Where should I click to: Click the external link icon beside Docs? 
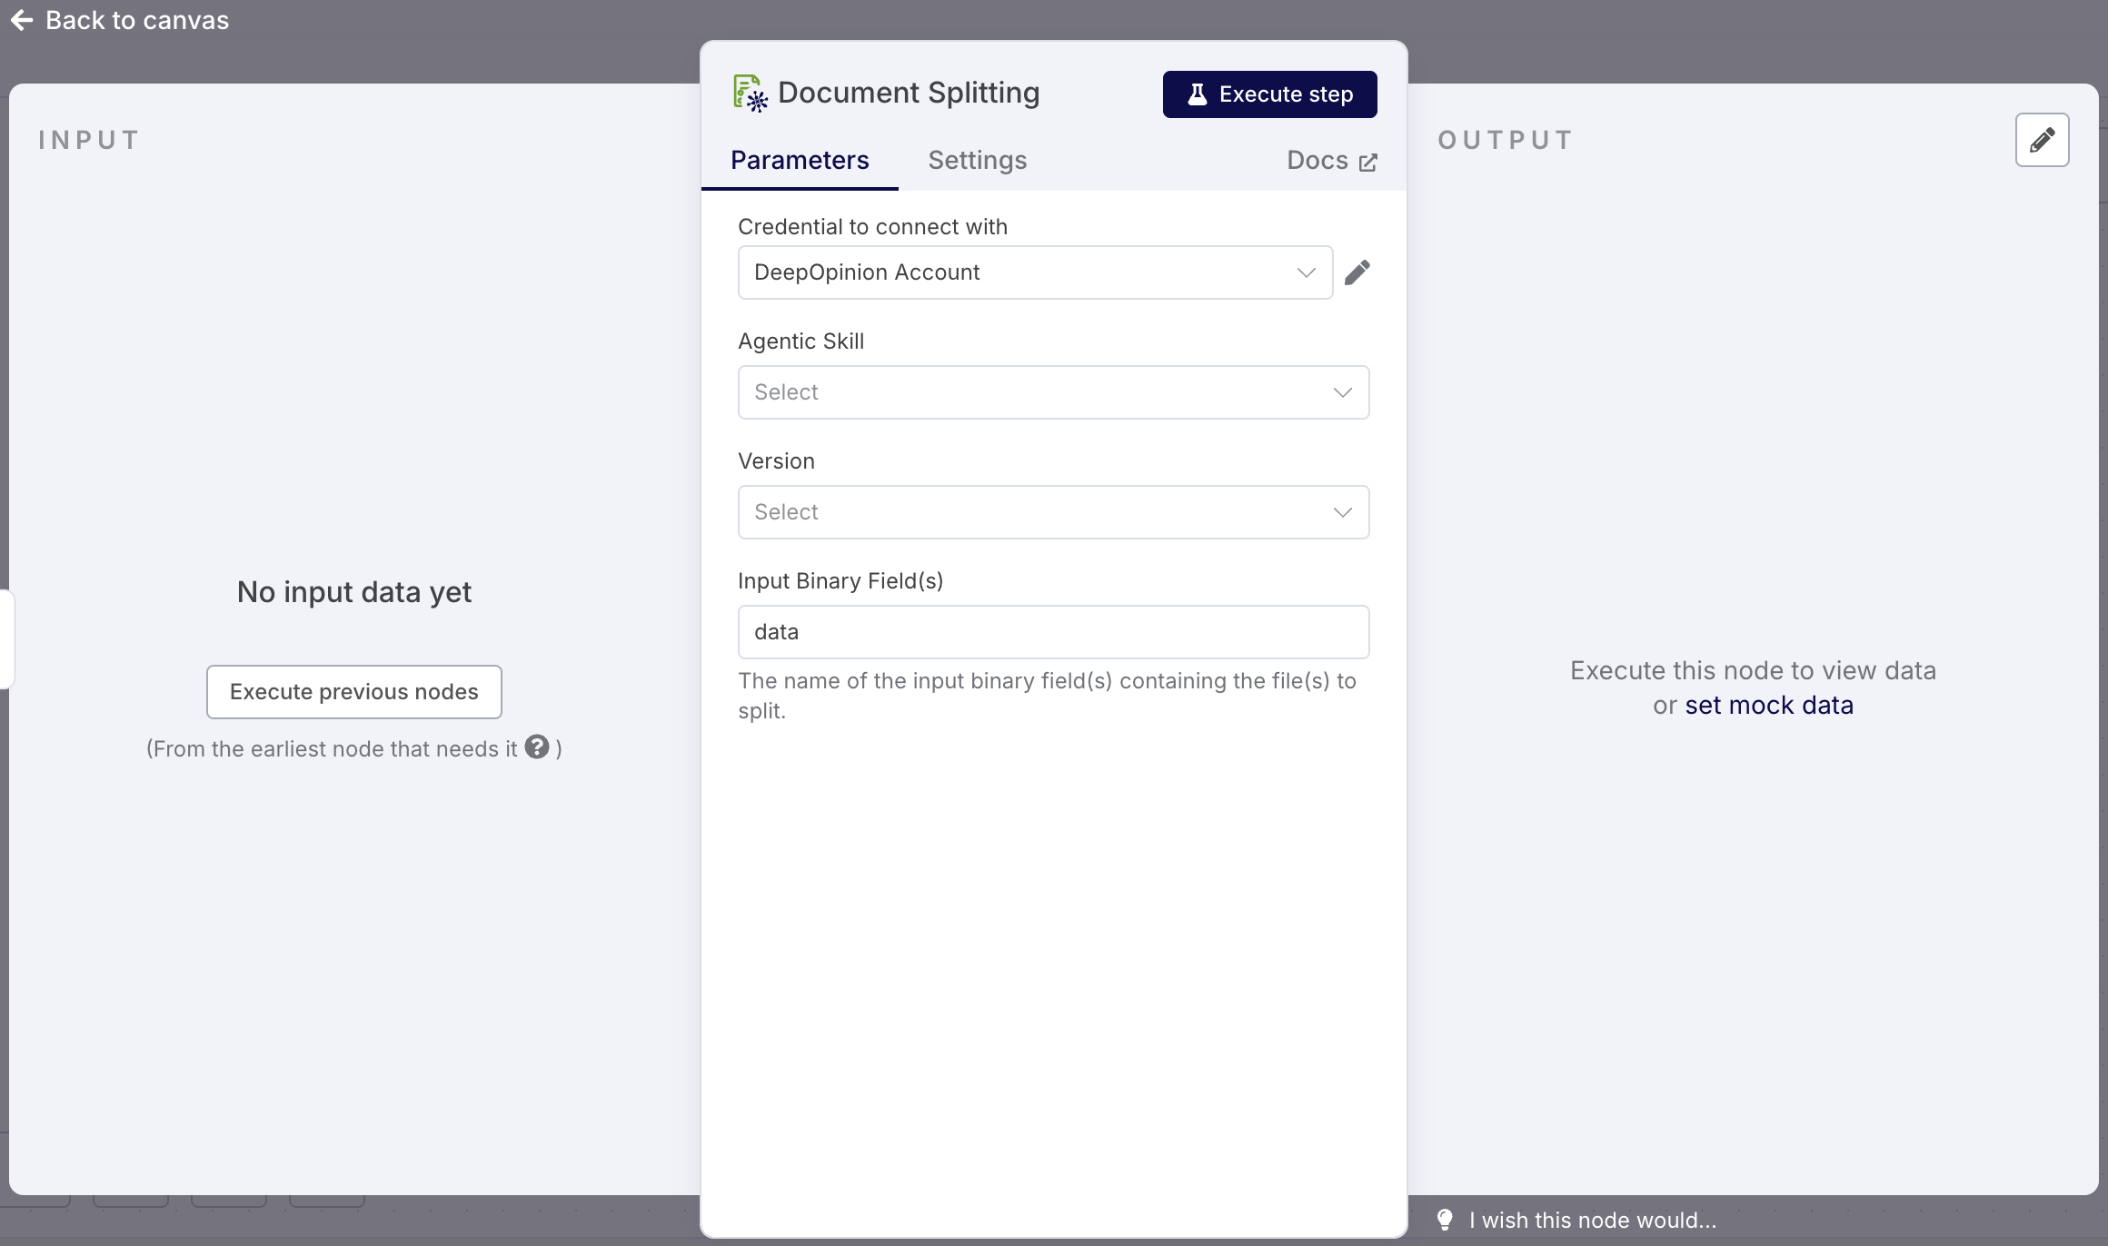1368,163
